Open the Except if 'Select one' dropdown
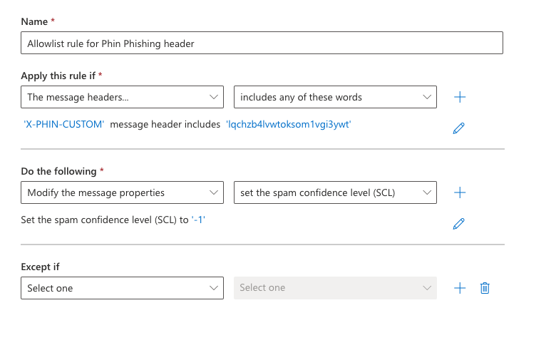This screenshot has width=556, height=355. click(123, 288)
